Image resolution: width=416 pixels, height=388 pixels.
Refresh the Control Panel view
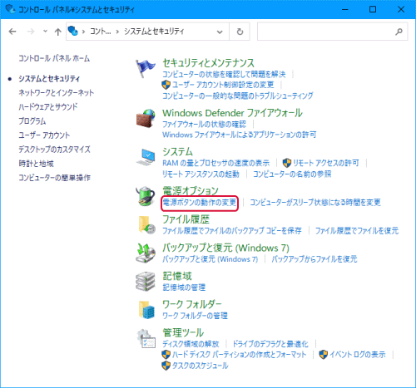(x=240, y=32)
